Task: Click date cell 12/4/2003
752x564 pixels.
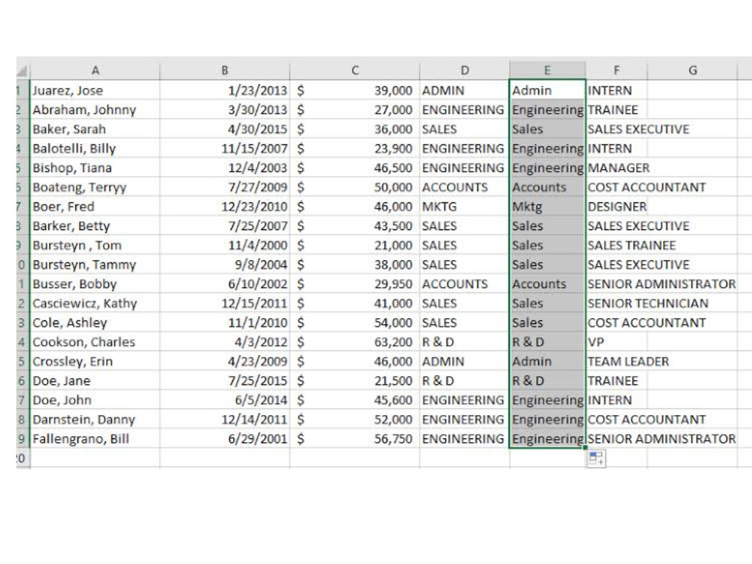Action: pos(224,168)
